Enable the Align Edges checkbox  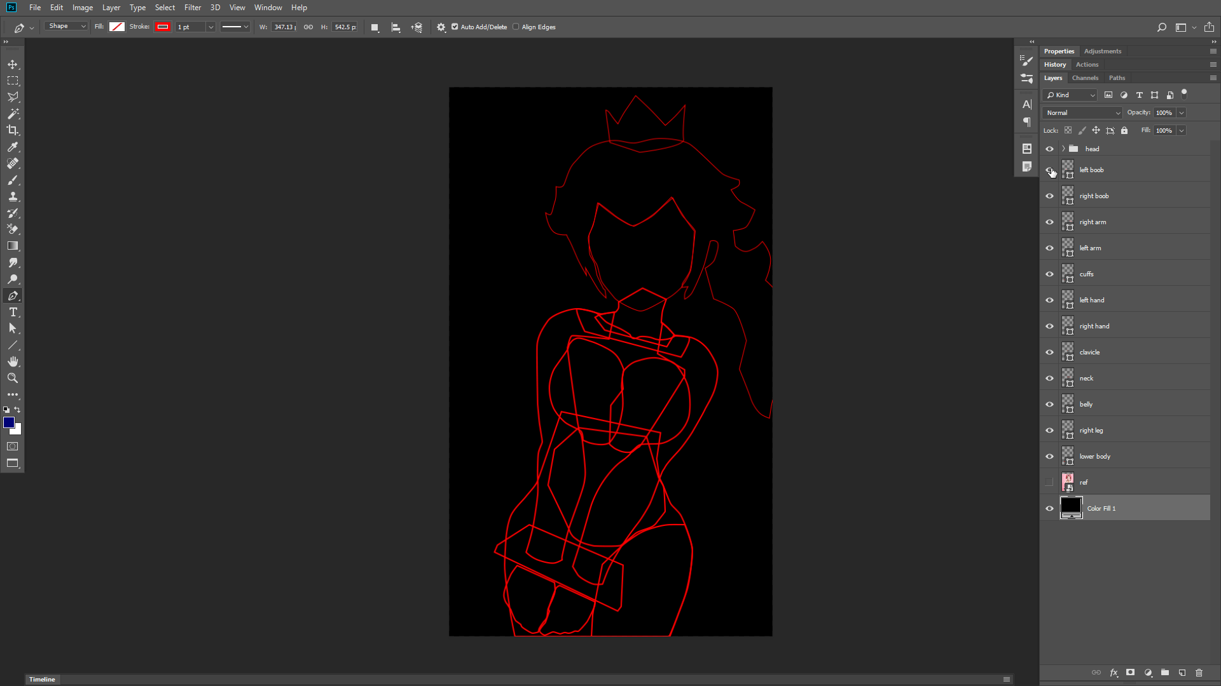click(x=516, y=27)
